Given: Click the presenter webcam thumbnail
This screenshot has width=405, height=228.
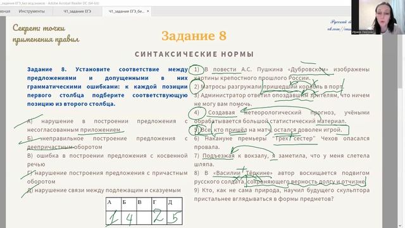Looking at the screenshot, I should [378, 17].
